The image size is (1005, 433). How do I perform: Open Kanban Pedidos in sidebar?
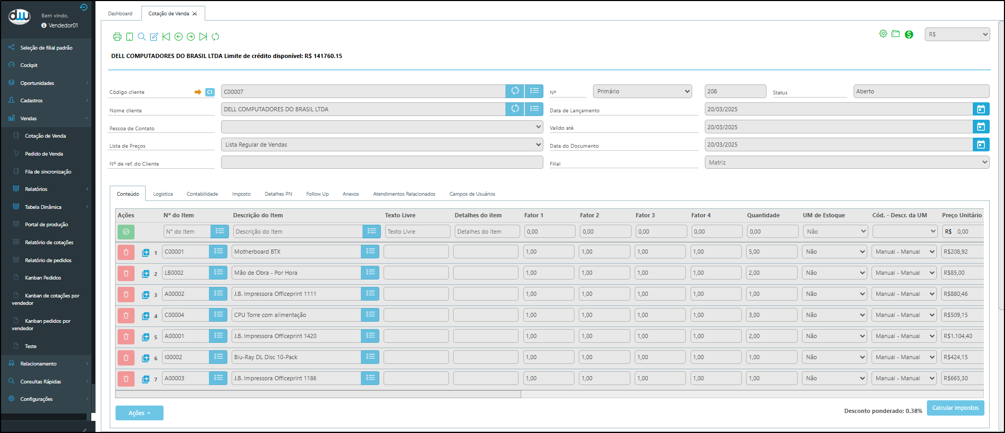[x=43, y=277]
